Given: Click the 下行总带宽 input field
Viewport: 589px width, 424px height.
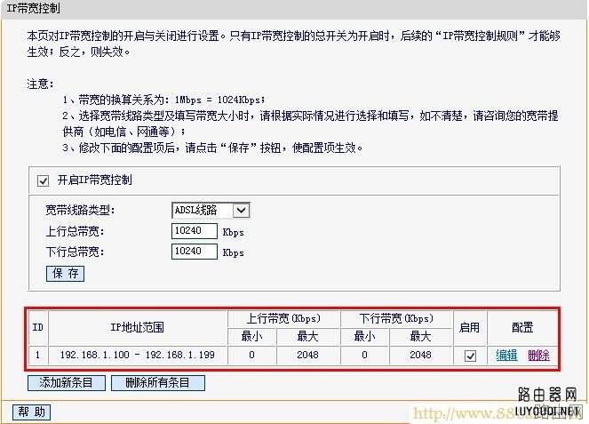Looking at the screenshot, I should click(195, 252).
